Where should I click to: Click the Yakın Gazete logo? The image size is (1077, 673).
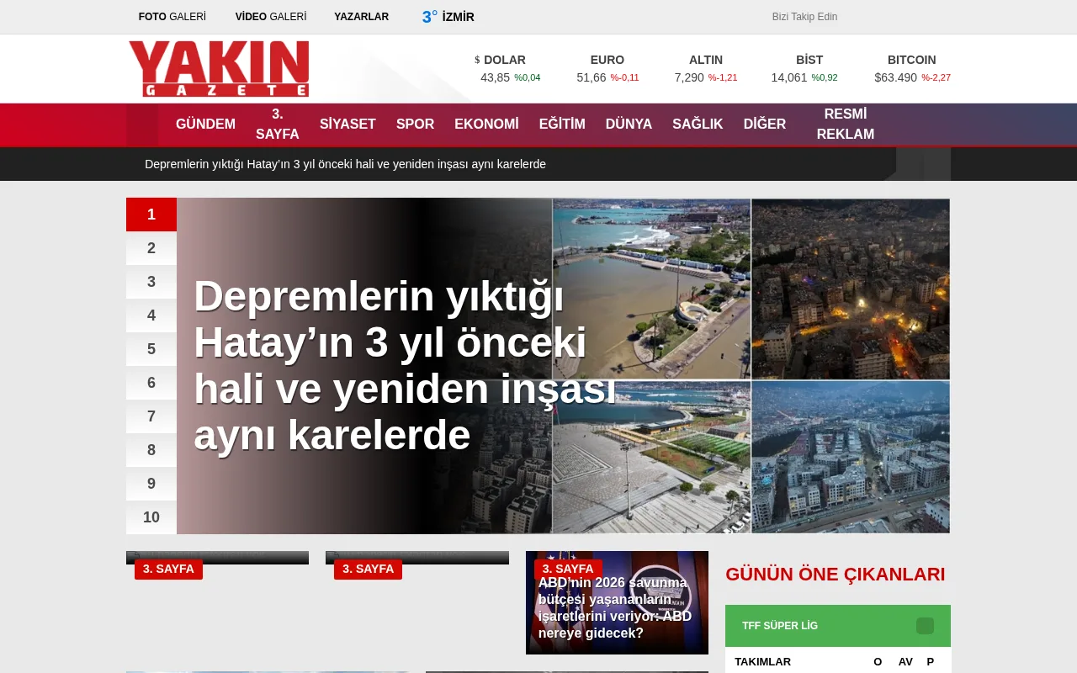pyautogui.click(x=218, y=68)
